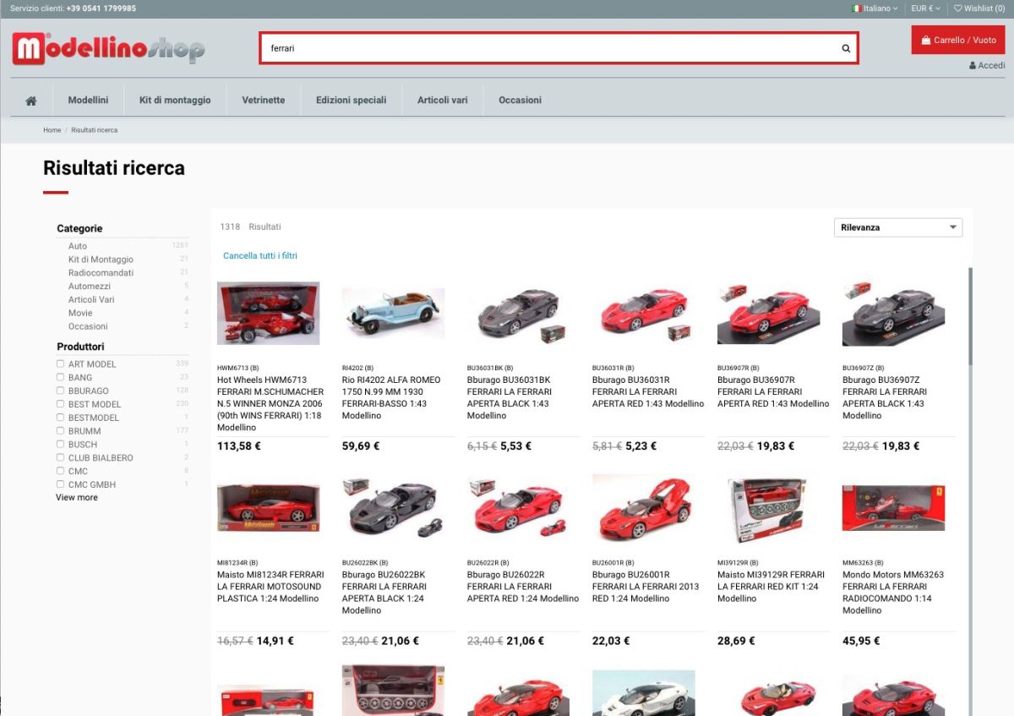
Task: Click the magnifying glass search icon
Action: 846,48
